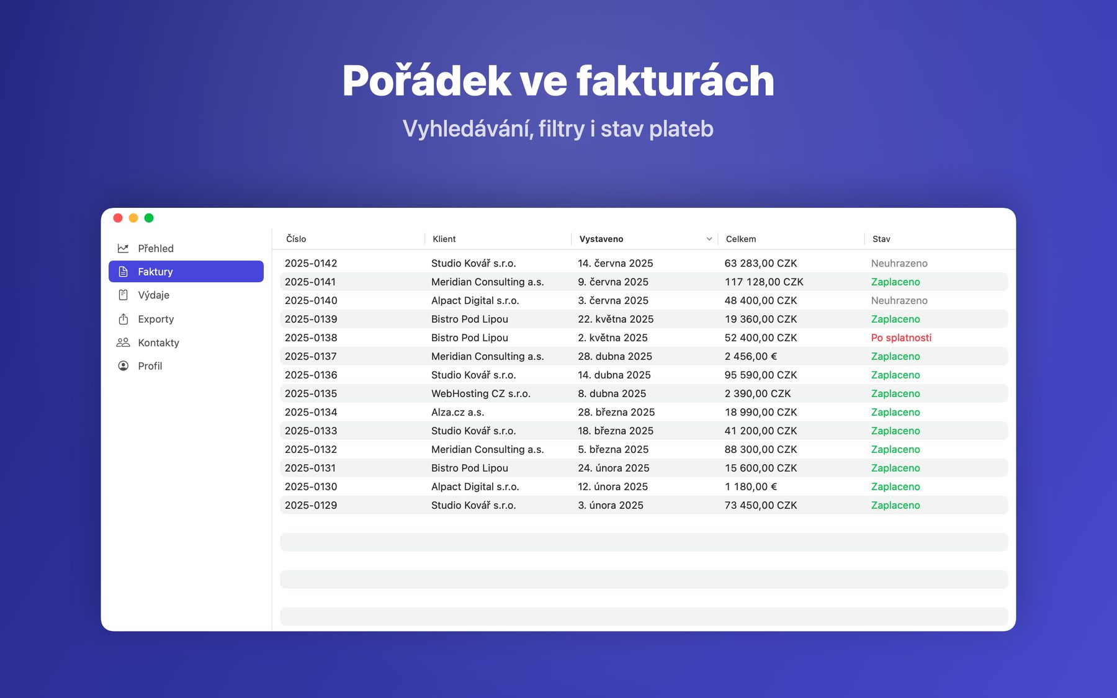Click invoice number 2025-0133
This screenshot has height=698, width=1117.
coord(311,431)
